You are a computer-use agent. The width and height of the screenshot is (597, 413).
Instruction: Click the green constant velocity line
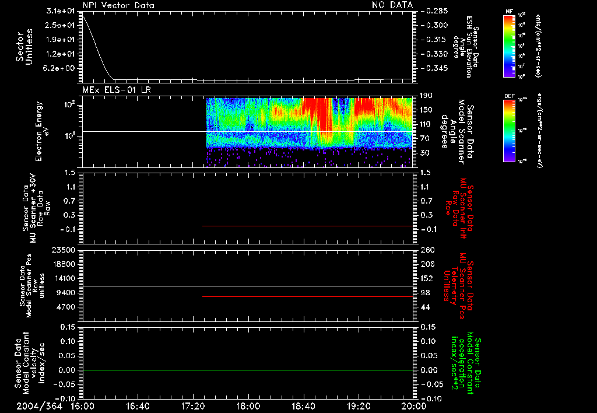[x=248, y=370]
